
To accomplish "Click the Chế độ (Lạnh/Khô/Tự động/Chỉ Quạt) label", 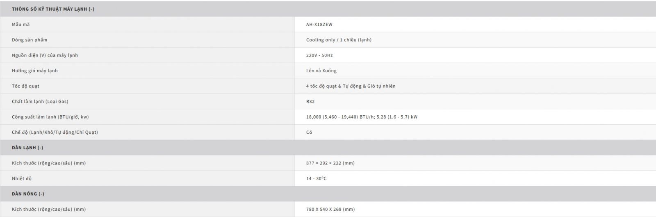I will click(x=55, y=132).
